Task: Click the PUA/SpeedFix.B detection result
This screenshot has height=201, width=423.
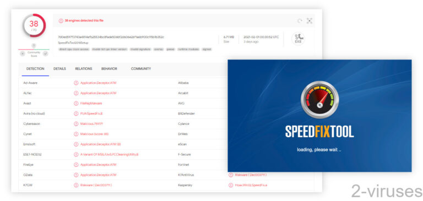Action: click(x=91, y=113)
